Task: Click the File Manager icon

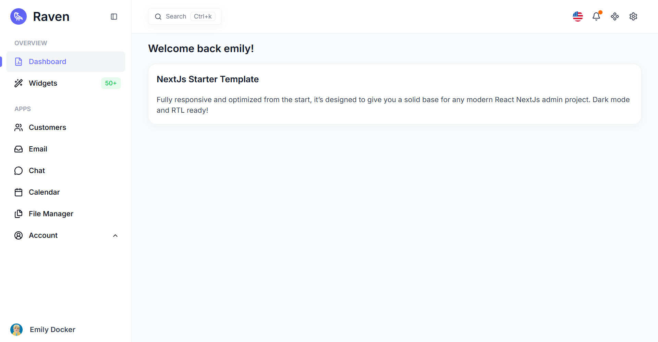Action: click(x=19, y=214)
